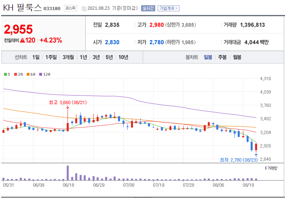
Task: Click the current price 2,955
Action: (18, 29)
